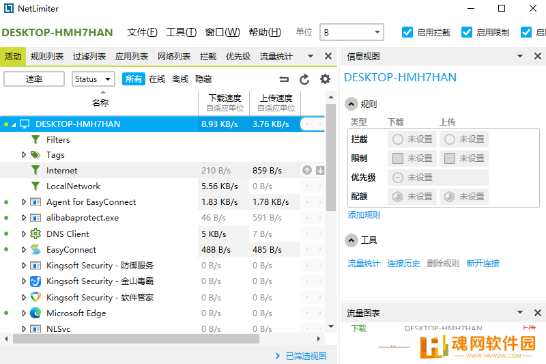Click the NetLimiter logo in title bar
Viewport: 546px width, 364px height.
[x=9, y=8]
